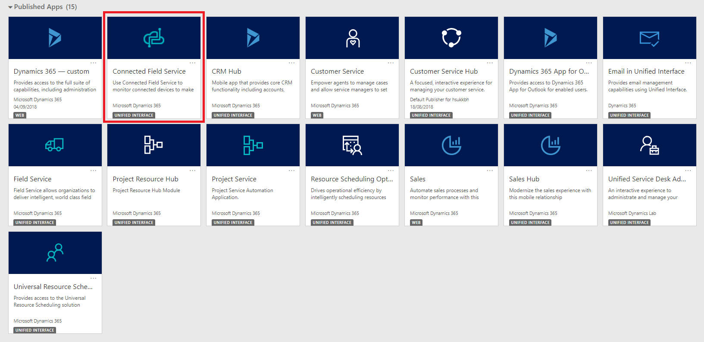The image size is (704, 342).
Task: Click the Universal Resource Sche... title
Action: click(53, 287)
